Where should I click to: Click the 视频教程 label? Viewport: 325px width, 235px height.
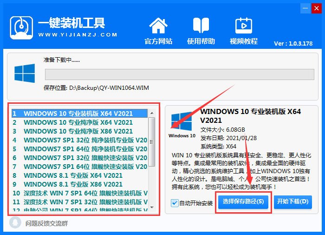click(244, 41)
